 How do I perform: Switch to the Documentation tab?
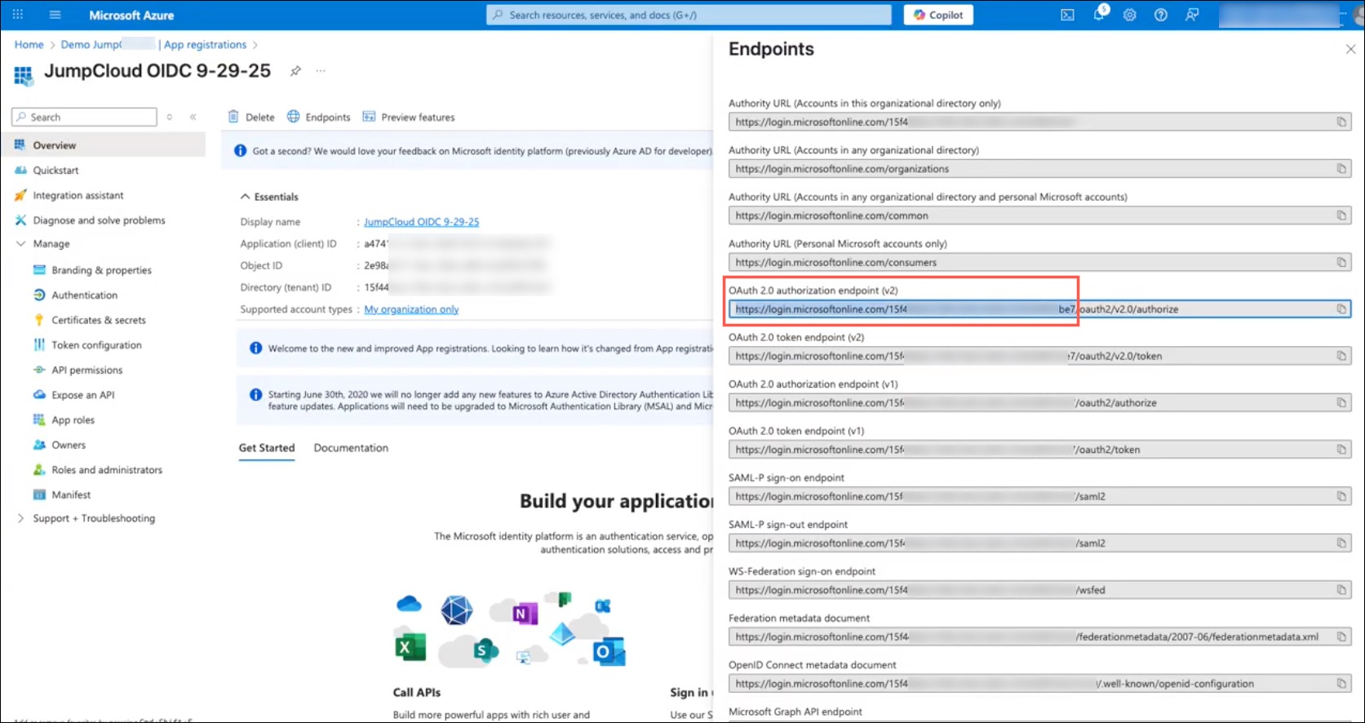pyautogui.click(x=351, y=448)
